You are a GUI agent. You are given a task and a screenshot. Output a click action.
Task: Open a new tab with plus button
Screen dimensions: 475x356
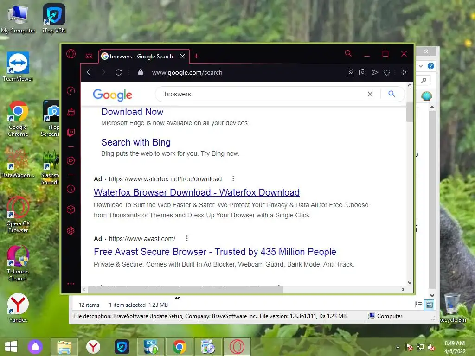tap(196, 56)
